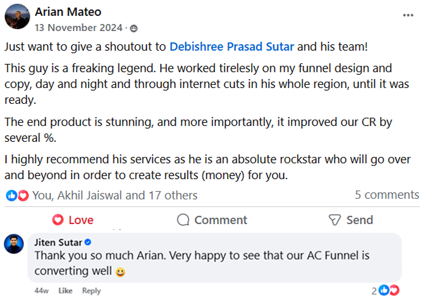Screen dimensions: 425x300
Task: Click Arian Mateo's profile picture
Action: click(16, 17)
